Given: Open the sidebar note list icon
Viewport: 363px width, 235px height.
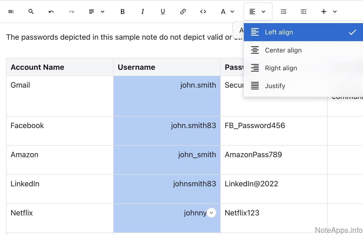Looking at the screenshot, I should coord(11,12).
